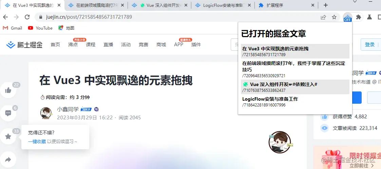Screen dimensions: 381x169
Task: Click the 立即前往 promo link
Action: click(362, 166)
